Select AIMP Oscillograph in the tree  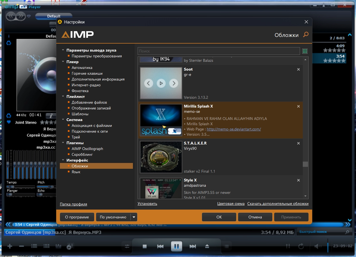click(87, 149)
